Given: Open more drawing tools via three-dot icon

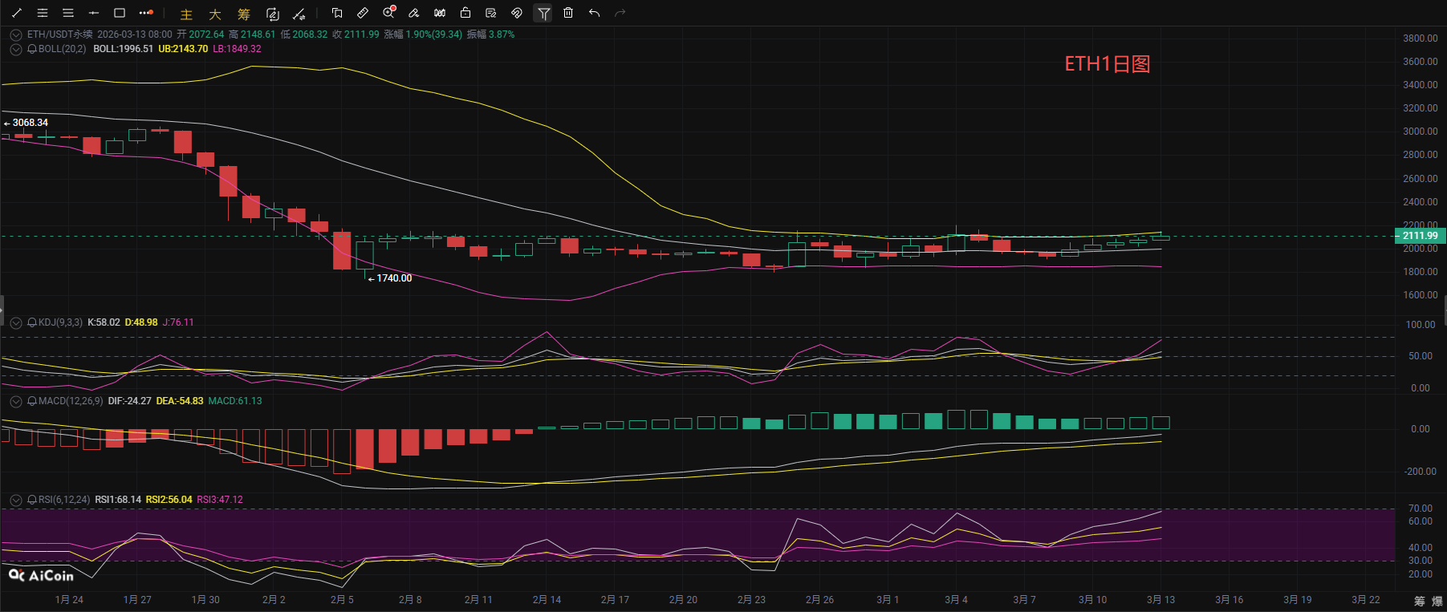Looking at the screenshot, I should tap(145, 13).
